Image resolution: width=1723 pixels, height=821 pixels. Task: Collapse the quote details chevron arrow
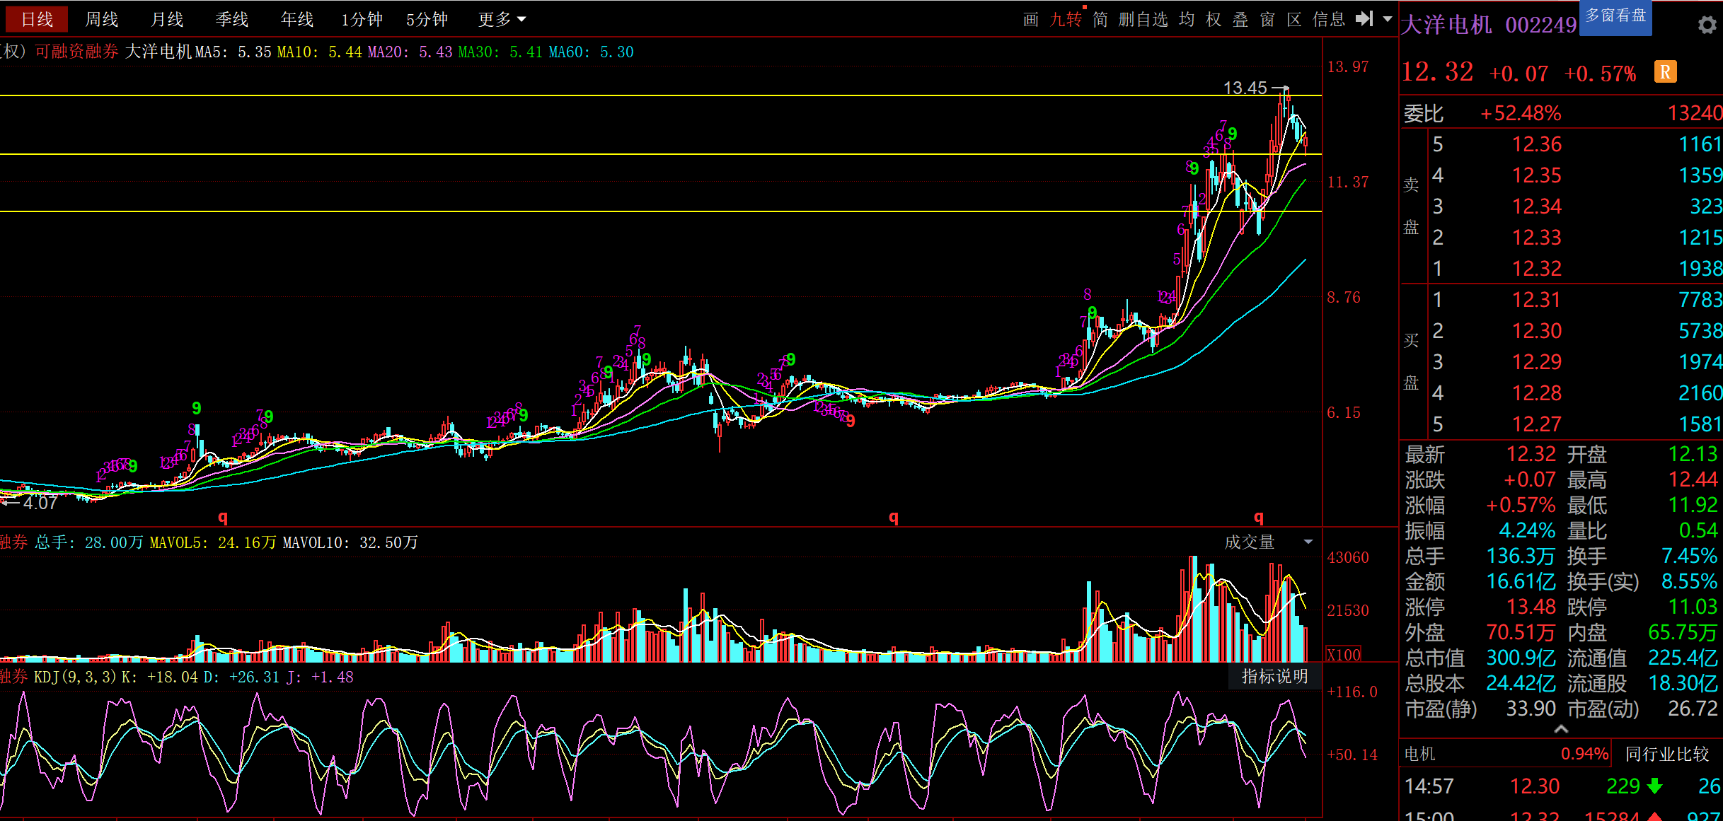click(1561, 729)
